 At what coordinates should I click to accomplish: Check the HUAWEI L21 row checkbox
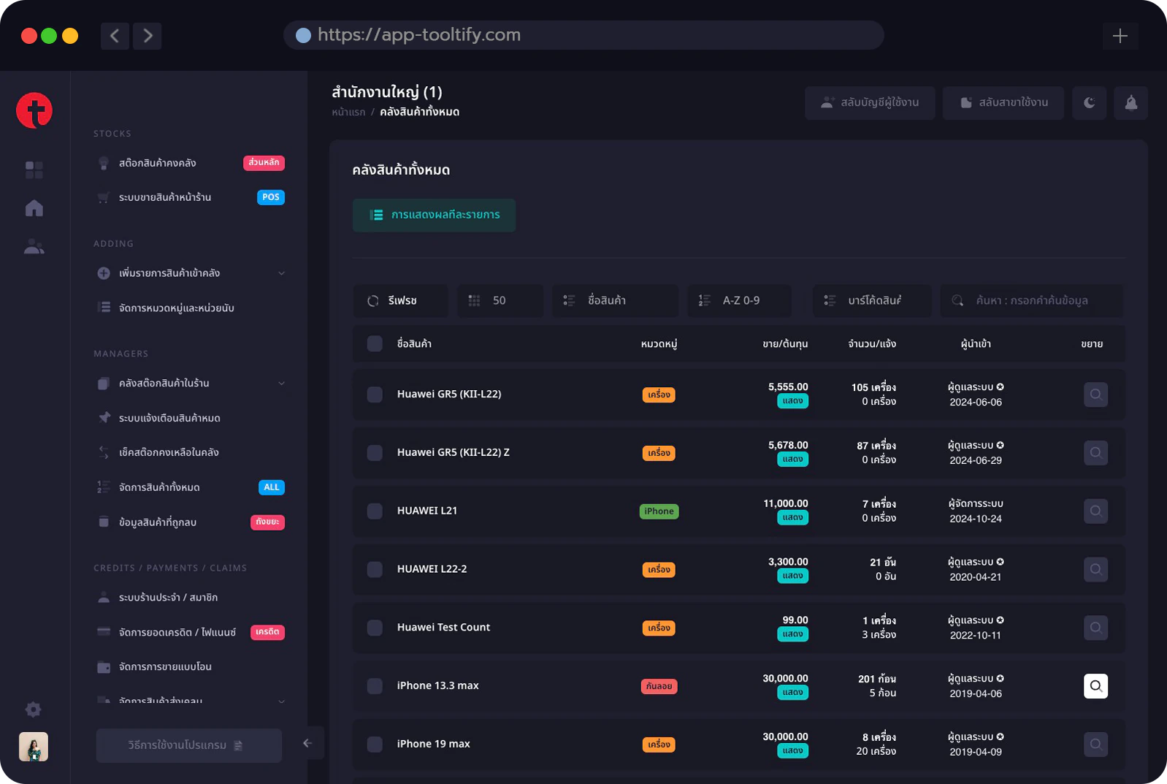click(x=375, y=511)
